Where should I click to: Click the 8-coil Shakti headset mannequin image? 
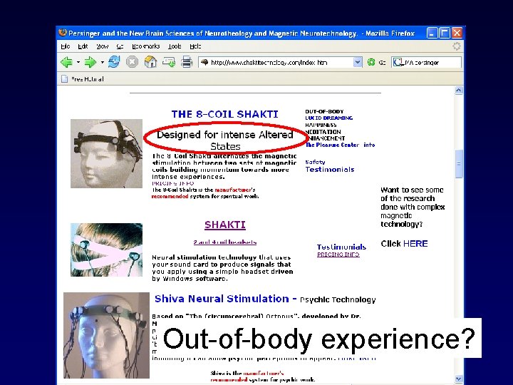pyautogui.click(x=106, y=153)
